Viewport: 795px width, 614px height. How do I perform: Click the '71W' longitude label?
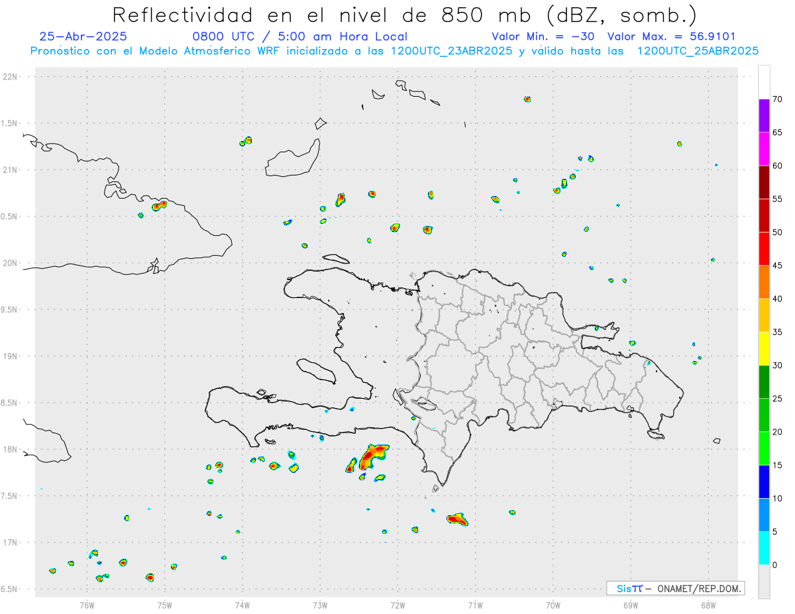475,605
